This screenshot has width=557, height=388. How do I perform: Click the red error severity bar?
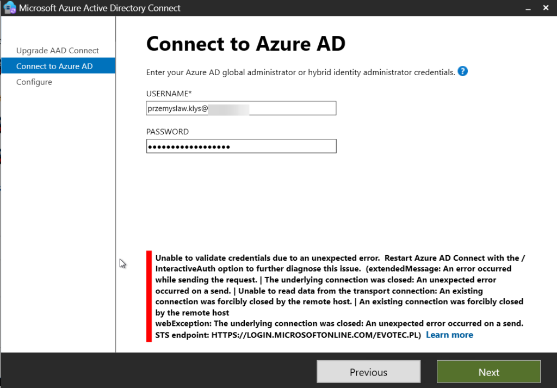(x=148, y=296)
